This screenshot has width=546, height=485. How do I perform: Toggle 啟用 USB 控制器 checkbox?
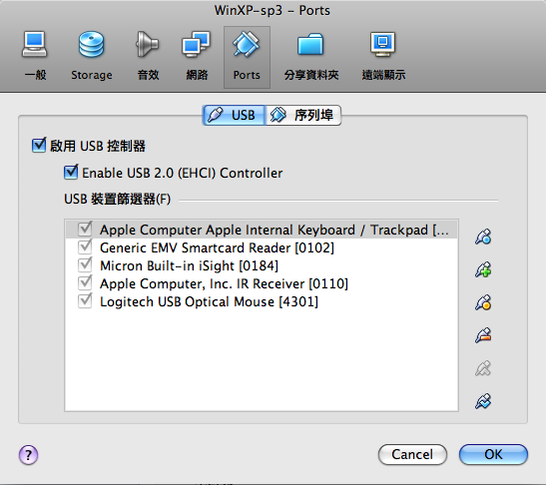pos(39,145)
